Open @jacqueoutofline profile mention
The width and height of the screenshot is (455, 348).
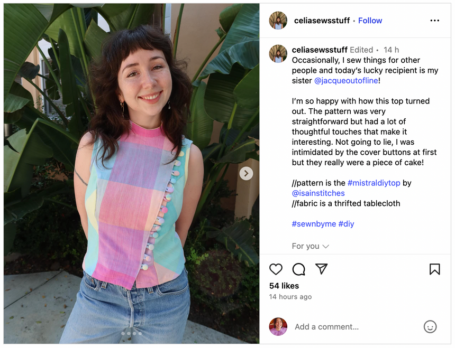coord(346,81)
